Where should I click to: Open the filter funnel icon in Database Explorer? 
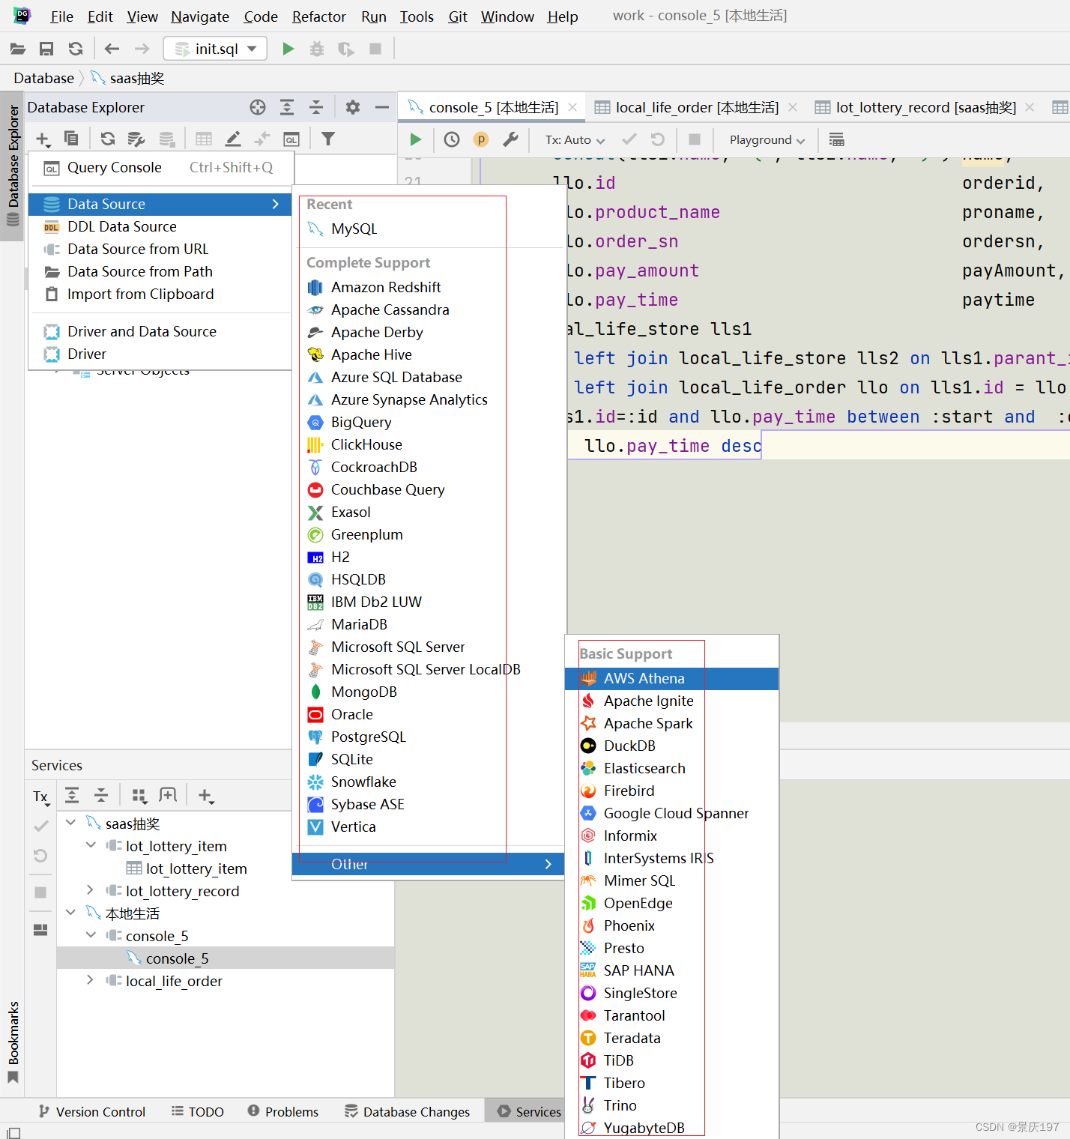[x=328, y=139]
